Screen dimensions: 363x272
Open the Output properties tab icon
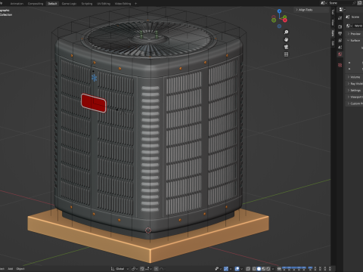tap(340, 33)
